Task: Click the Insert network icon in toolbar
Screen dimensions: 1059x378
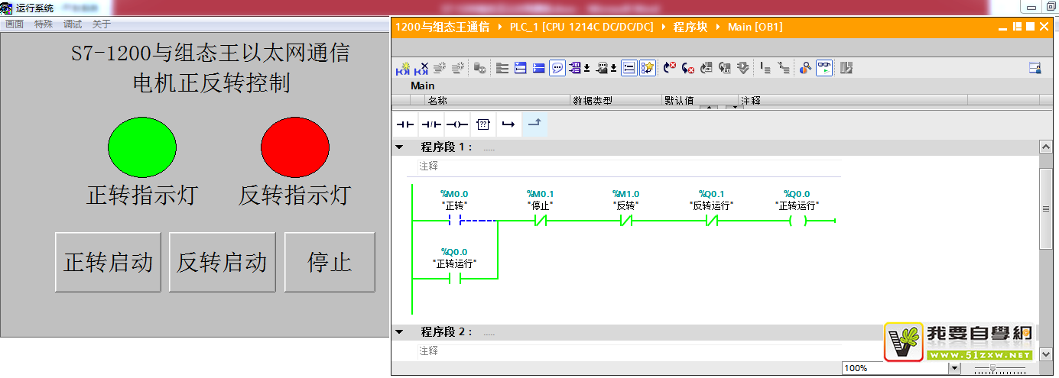Action: tap(403, 68)
